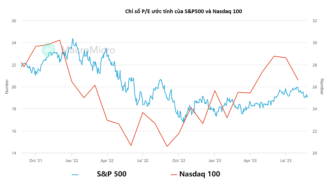Toggle the Nasdaq 100 legend label
Screen dimensions: 329x185
199,174
